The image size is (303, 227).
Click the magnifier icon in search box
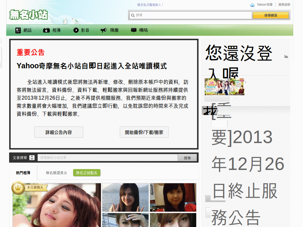(x=133, y=15)
